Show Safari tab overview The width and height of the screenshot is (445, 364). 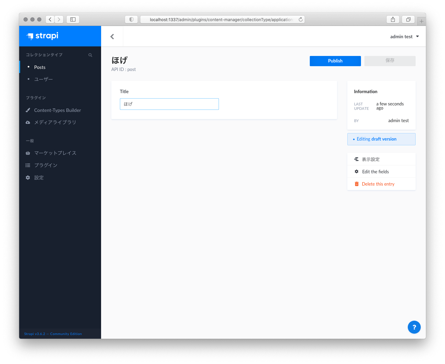pyautogui.click(x=408, y=19)
